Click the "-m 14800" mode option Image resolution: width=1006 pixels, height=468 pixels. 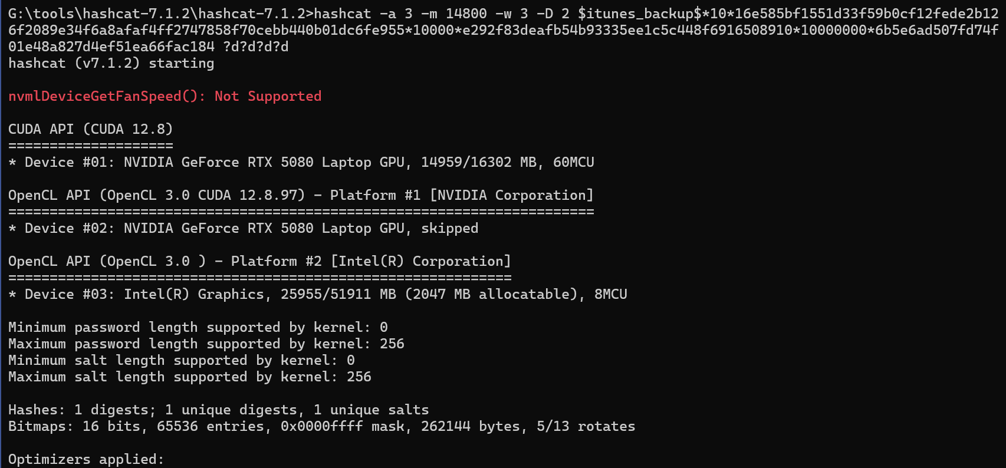pyautogui.click(x=453, y=14)
